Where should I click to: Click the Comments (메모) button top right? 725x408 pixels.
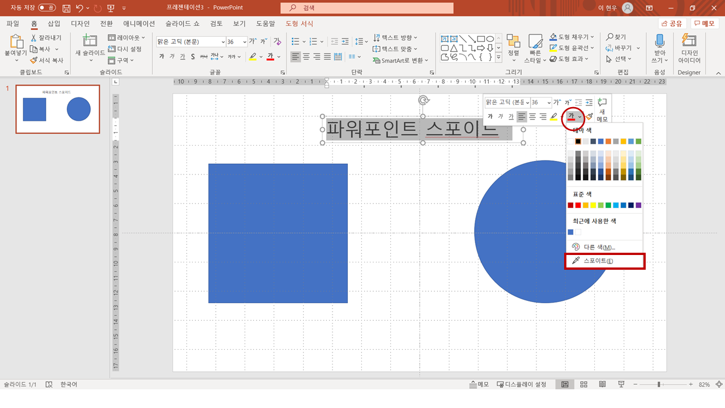[705, 24]
